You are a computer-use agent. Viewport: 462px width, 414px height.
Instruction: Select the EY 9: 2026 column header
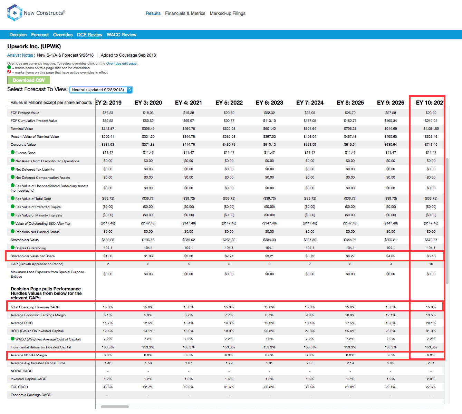click(x=391, y=103)
